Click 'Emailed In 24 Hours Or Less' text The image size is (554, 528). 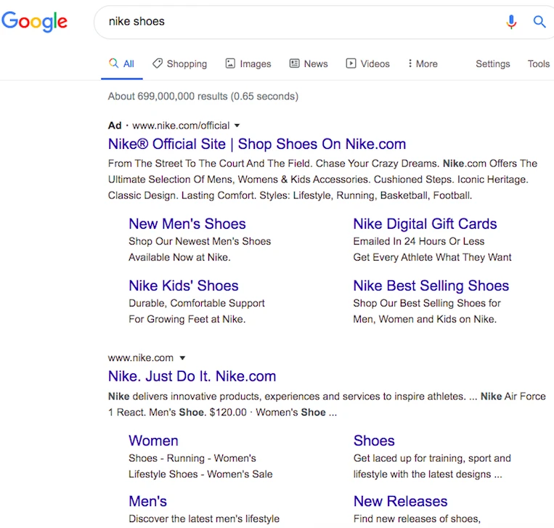[419, 241]
